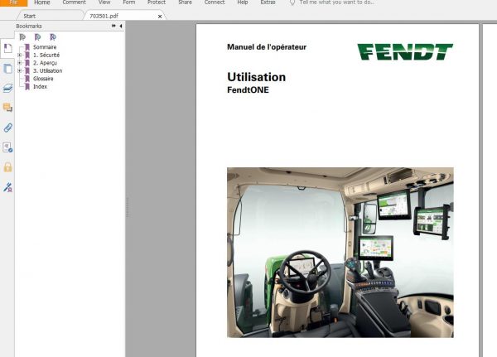Viewport: 497px width, 357px height.
Task: Open the Sommaire bookmark
Action: (45, 47)
